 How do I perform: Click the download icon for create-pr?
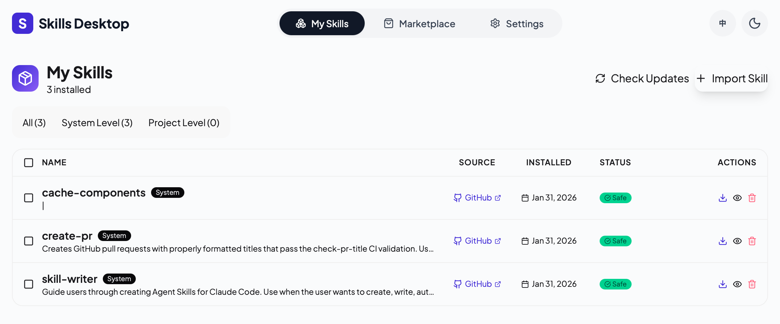pos(722,241)
